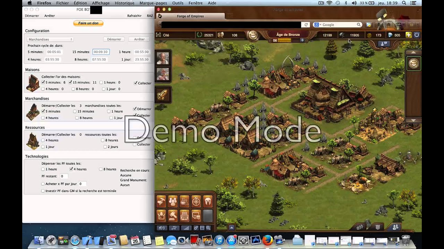Viewport: 444px width, 249px height.
Task: Toggle the Maisons Collecter checkbox
Action: pos(135,83)
